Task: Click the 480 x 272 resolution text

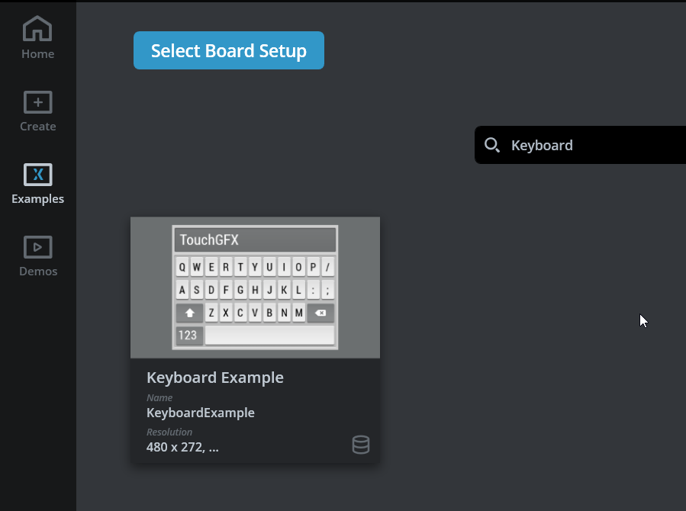Action: [x=182, y=447]
